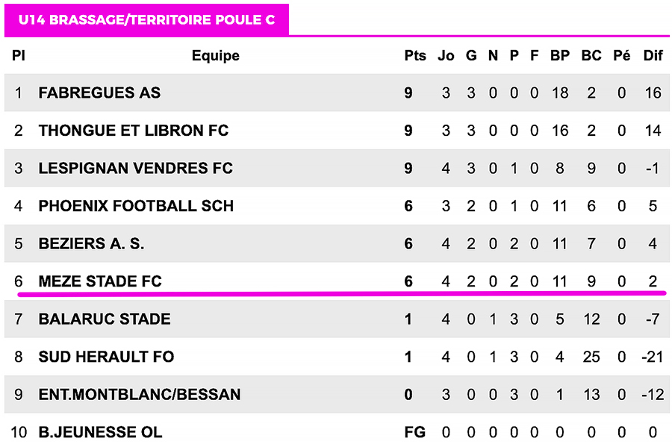The width and height of the screenshot is (672, 447).
Task: Select ENT.MONTBLANC/BESSAN team name
Action: (139, 394)
